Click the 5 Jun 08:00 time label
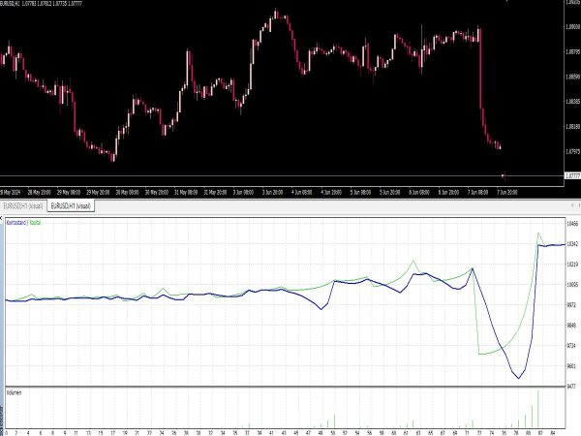 click(360, 193)
